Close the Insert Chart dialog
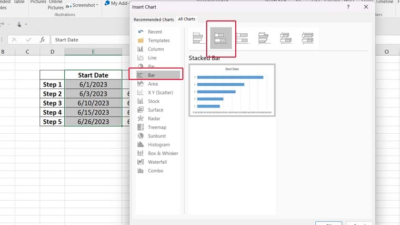Screen dimensions: 400x225 [x=366, y=7]
